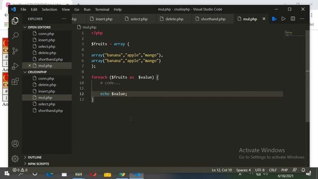Click the blue live share editor icon
This screenshot has width=318, height=179.
click(x=274, y=19)
